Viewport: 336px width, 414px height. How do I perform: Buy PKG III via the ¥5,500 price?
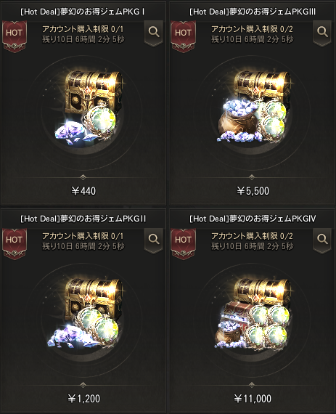coord(253,191)
